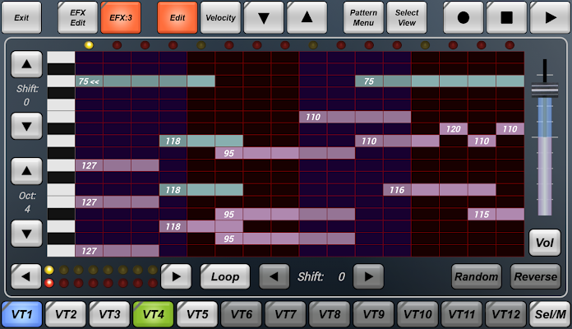Click the Sel/M button

550,314
